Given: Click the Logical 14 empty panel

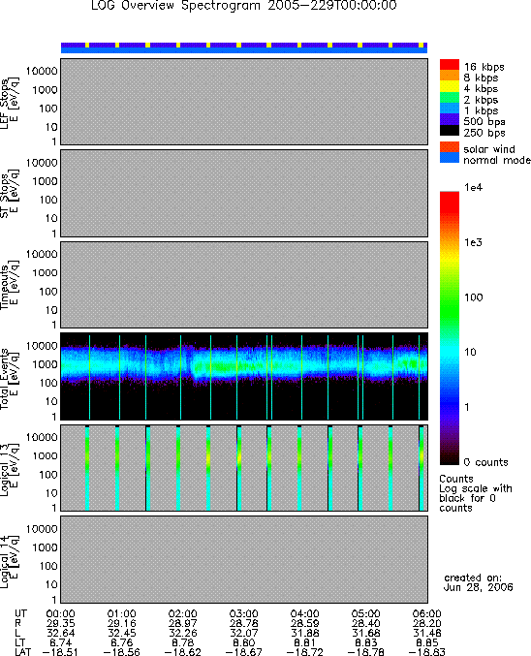Looking at the screenshot, I should [x=244, y=559].
